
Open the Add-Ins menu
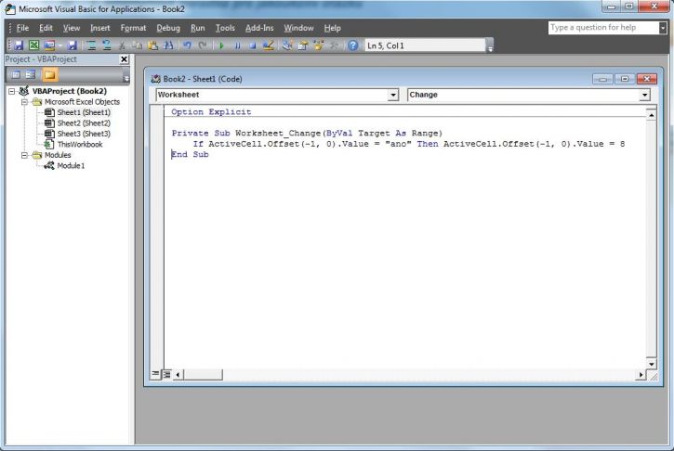click(259, 28)
